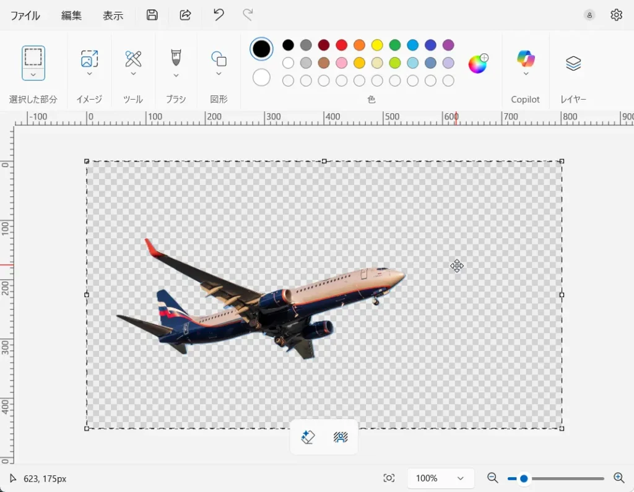The image size is (634, 492).
Task: Click the share icon
Action: [x=185, y=15]
